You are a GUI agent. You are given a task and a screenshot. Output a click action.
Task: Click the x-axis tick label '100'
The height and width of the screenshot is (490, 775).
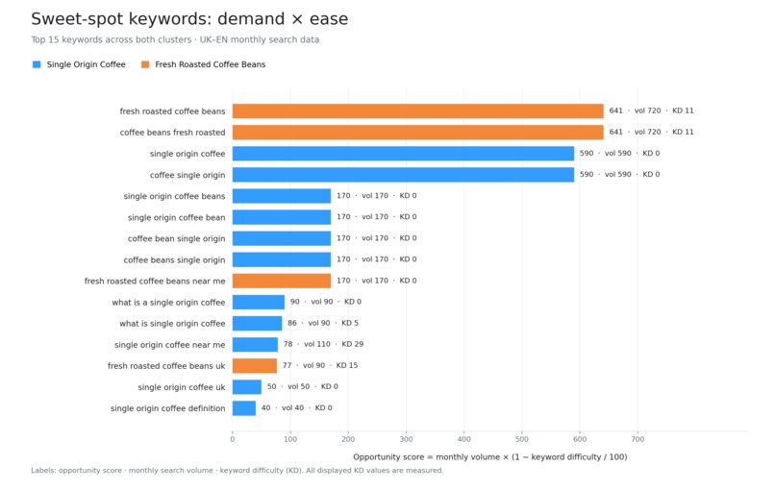coord(290,439)
